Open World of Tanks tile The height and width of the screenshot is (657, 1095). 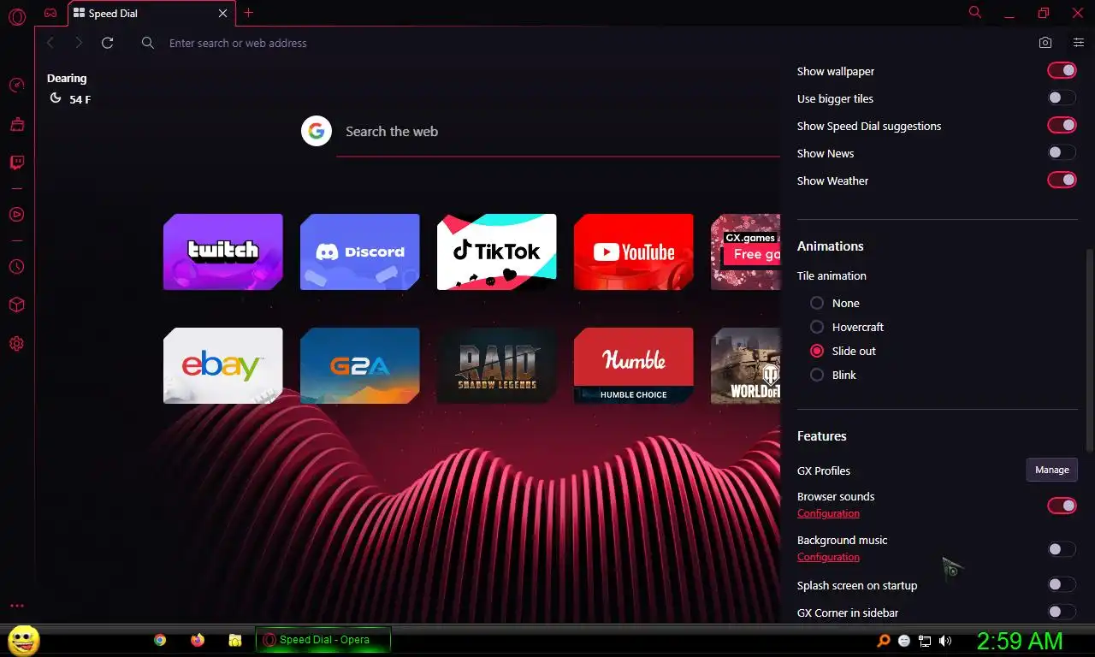pos(746,365)
